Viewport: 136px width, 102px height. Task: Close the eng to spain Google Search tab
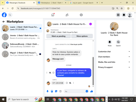(x=97, y=3)
